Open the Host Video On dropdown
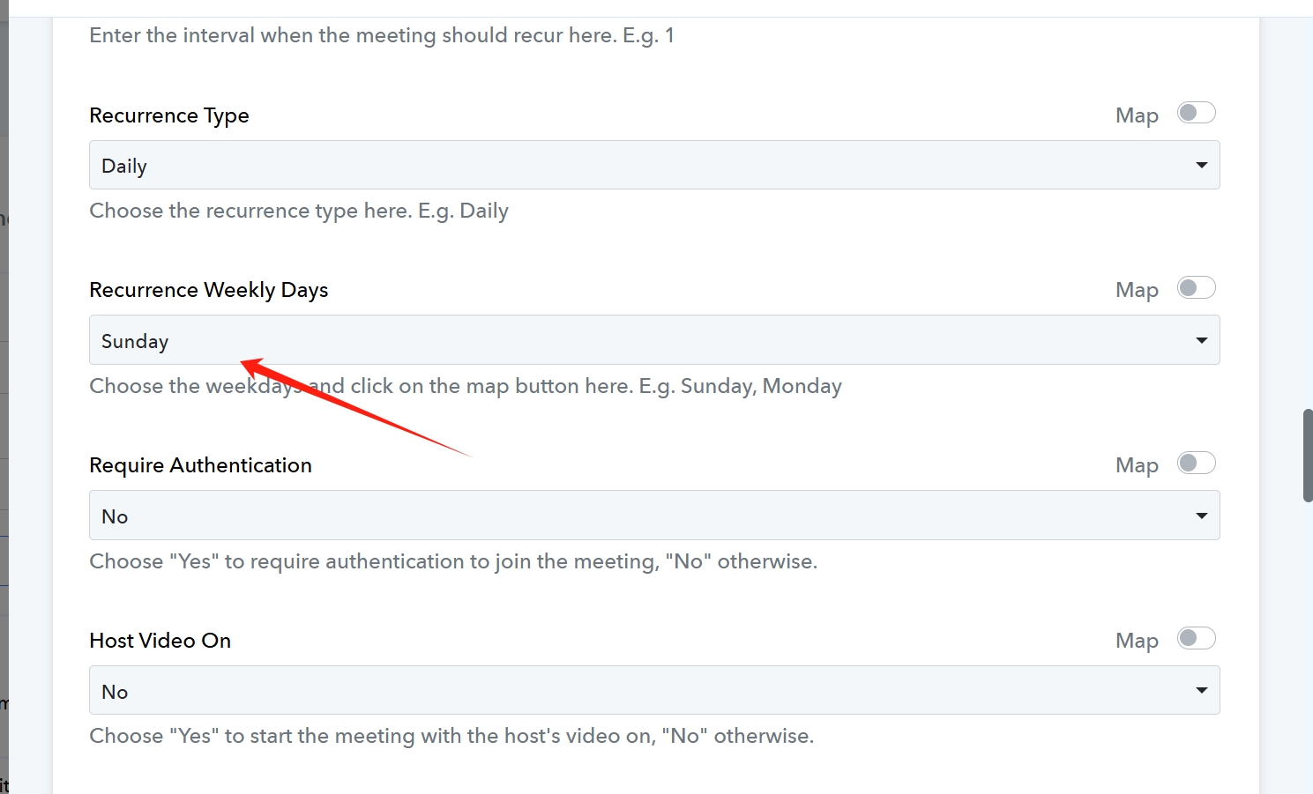 pyautogui.click(x=654, y=690)
